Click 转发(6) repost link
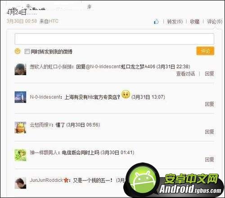Screen dimensions: 225x198 175,22
